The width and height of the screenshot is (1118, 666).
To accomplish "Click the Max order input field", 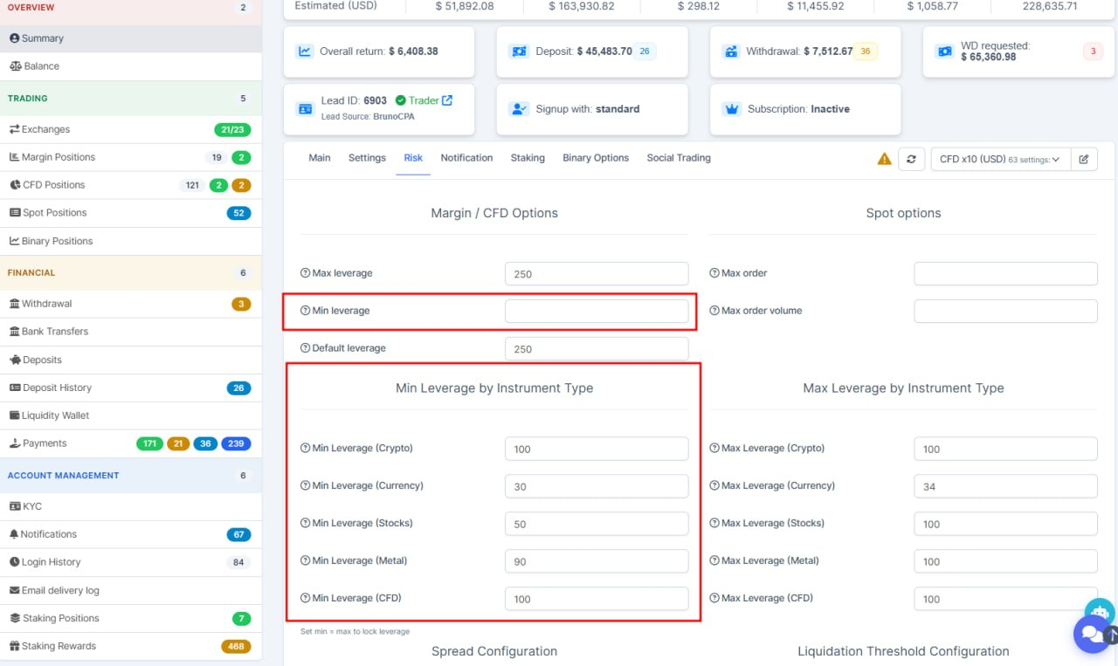I will coord(1005,274).
